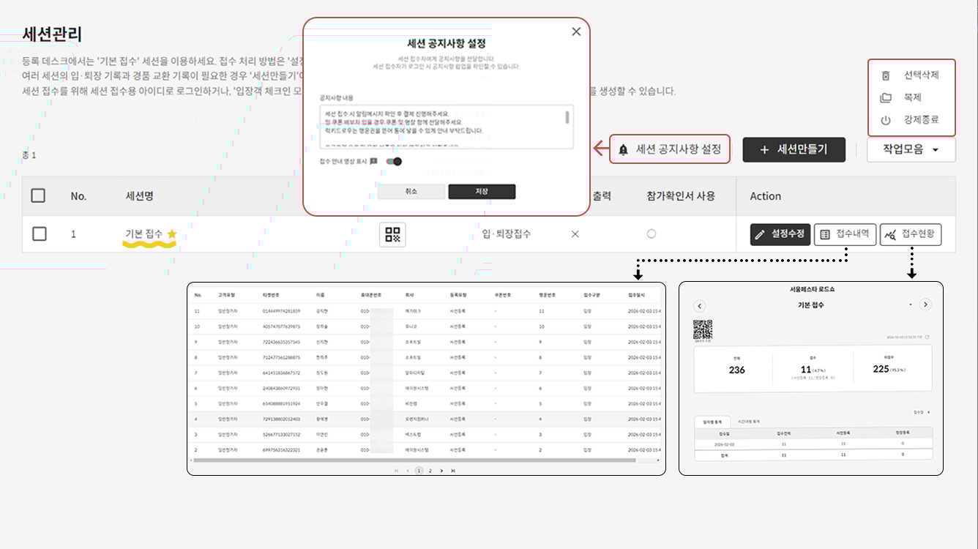This screenshot has height=549, width=978.
Task: Click the refresh icon beside the dashboard timestamp
Action: click(x=927, y=337)
